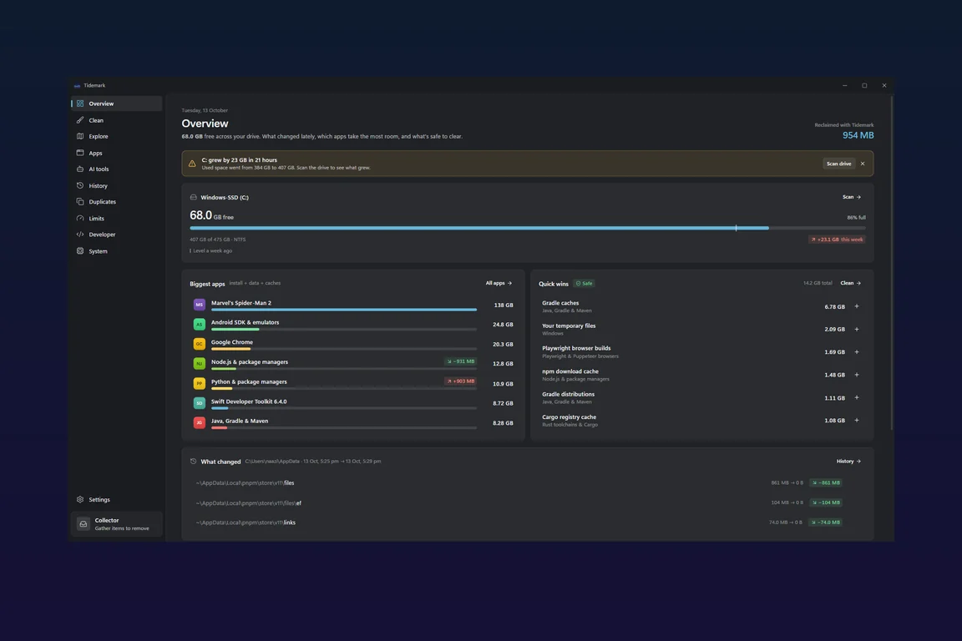Click the -861 MB change badge
Screen dimensions: 962x641
click(x=826, y=482)
